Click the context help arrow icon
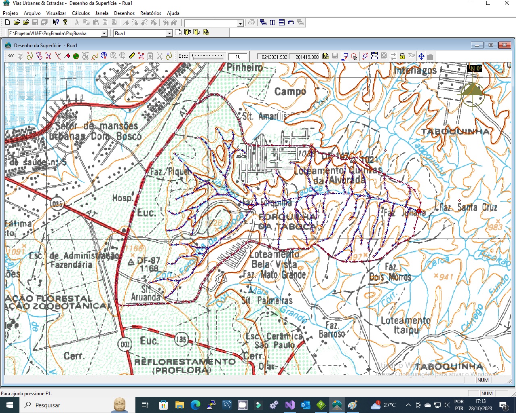This screenshot has height=413, width=516. coord(56,23)
